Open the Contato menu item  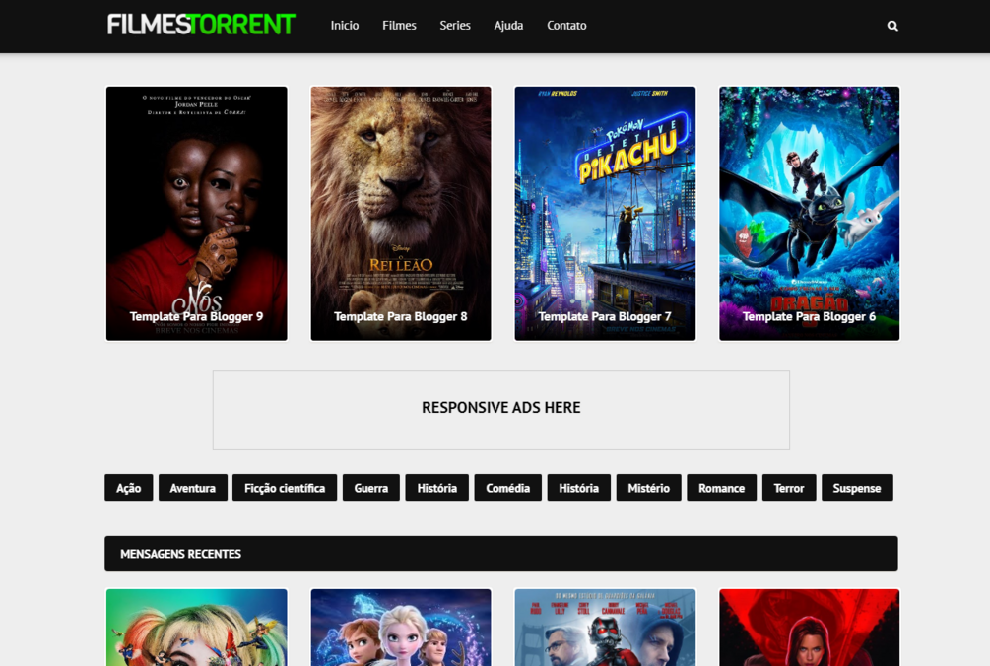pyautogui.click(x=566, y=26)
